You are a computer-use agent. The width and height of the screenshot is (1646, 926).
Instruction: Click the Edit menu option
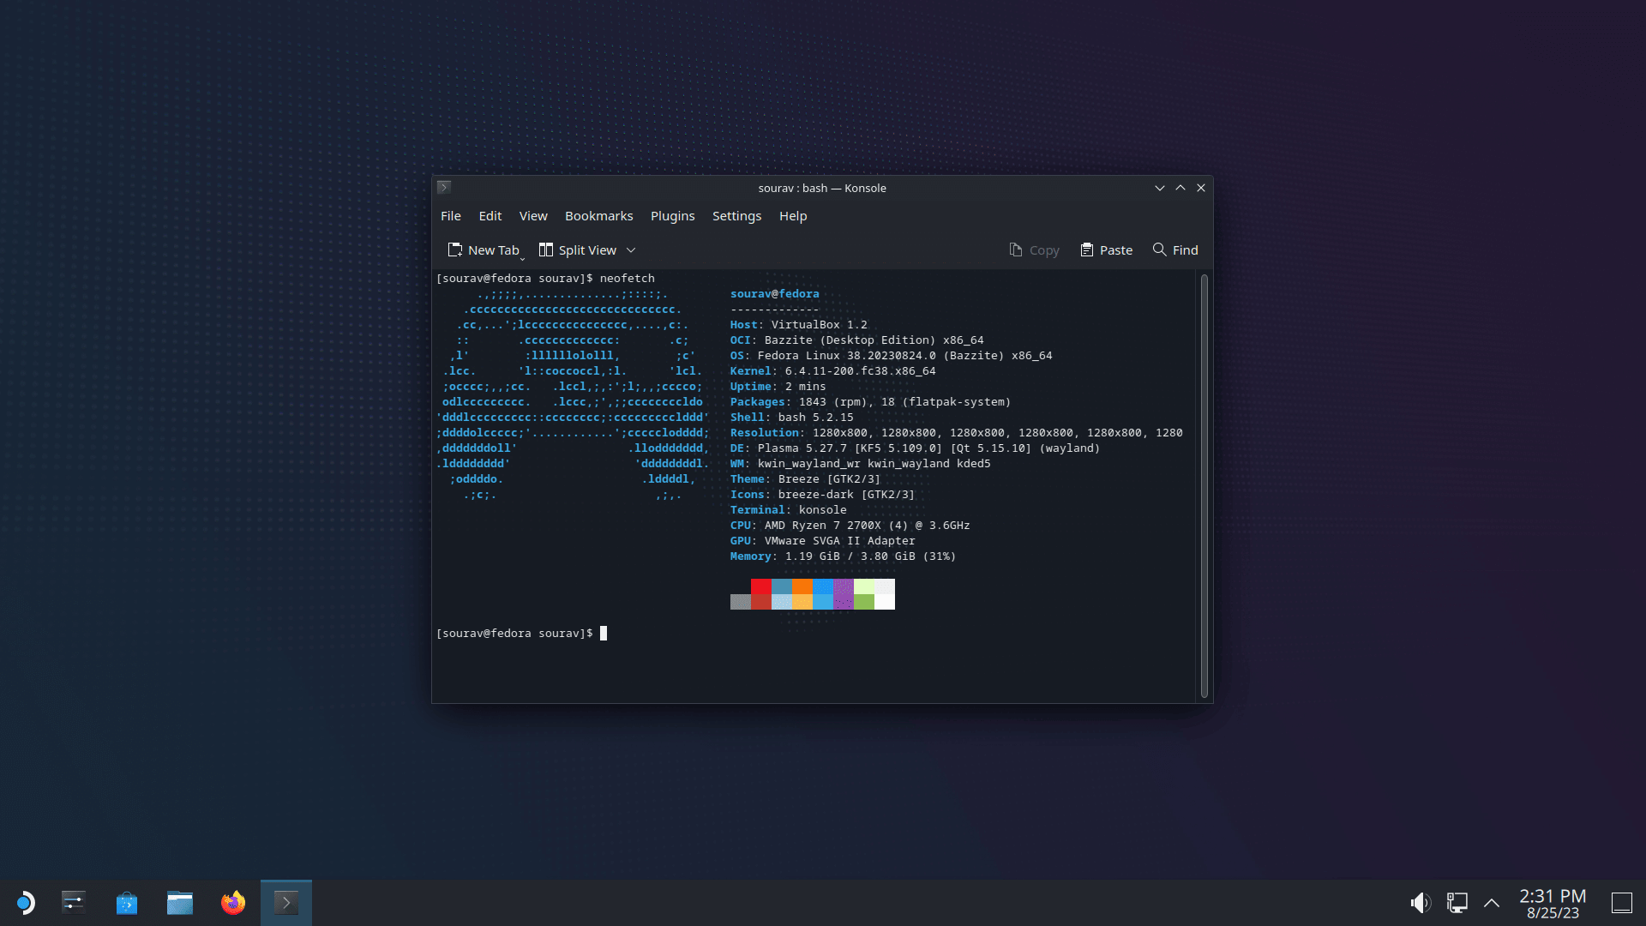[490, 216]
